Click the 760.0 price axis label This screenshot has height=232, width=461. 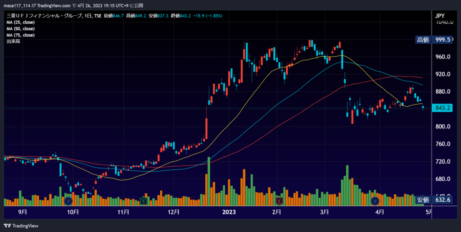(x=443, y=144)
